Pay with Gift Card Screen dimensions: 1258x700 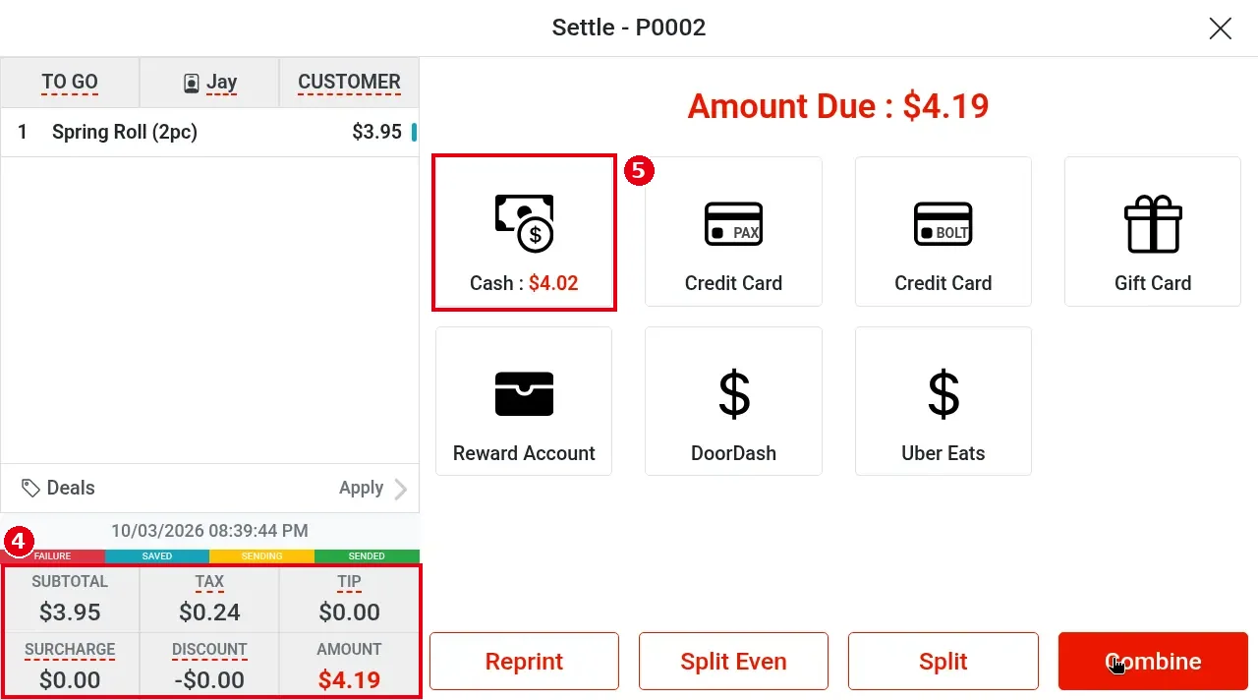[1153, 232]
